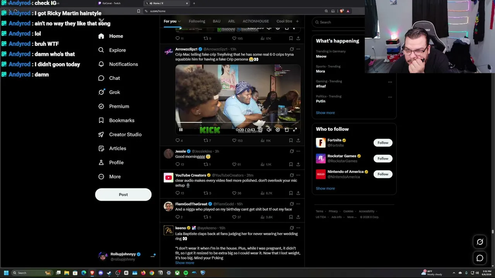Share the Arrowzclipz1 post

298,141
